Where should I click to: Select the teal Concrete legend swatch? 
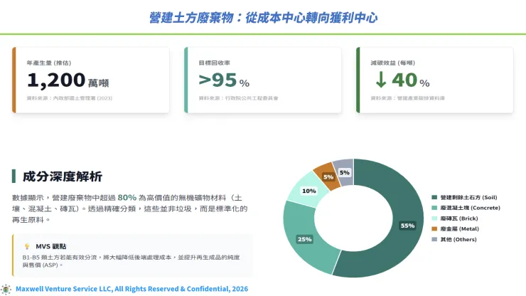tap(434, 208)
